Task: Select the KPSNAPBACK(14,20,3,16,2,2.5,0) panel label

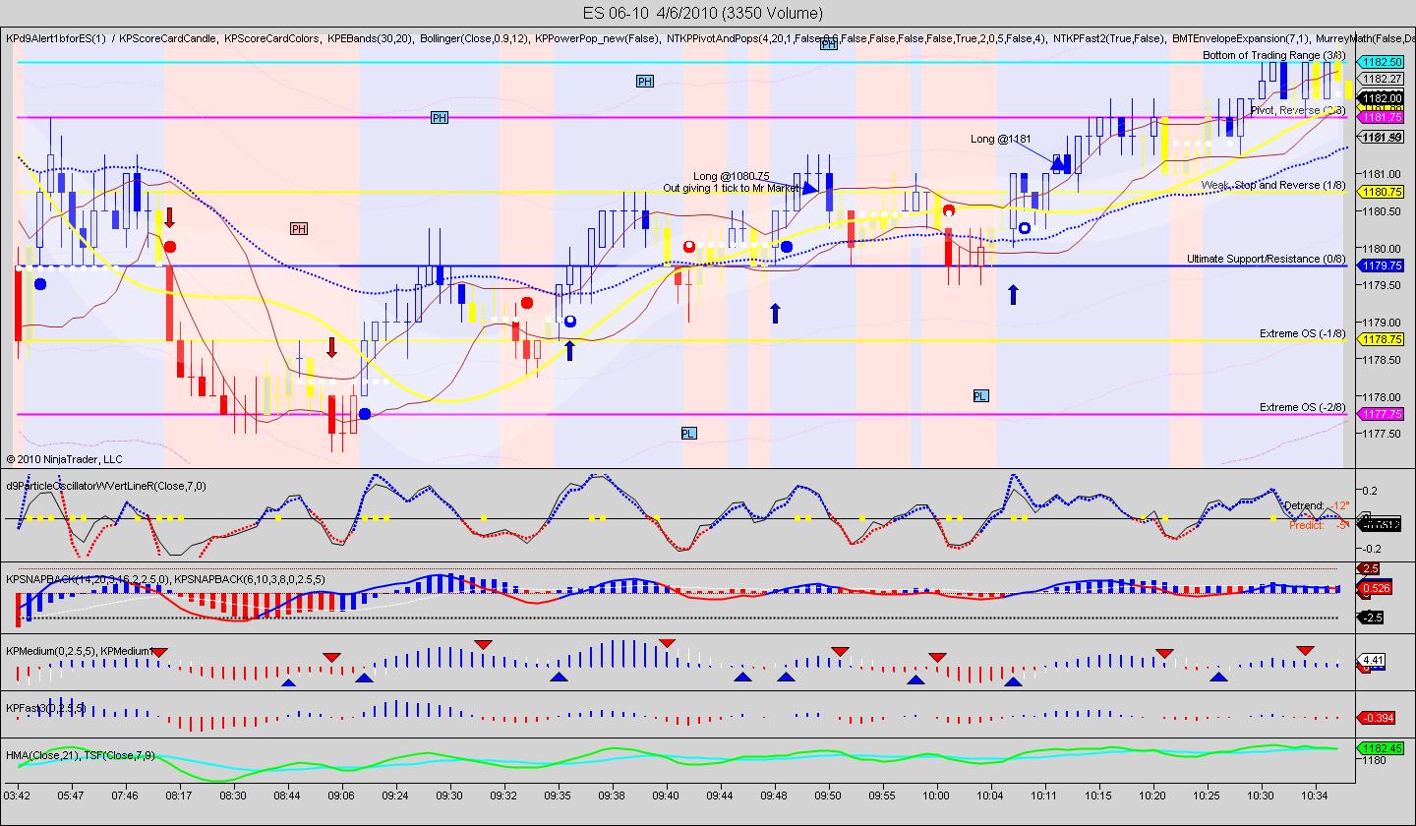Action: click(88, 578)
